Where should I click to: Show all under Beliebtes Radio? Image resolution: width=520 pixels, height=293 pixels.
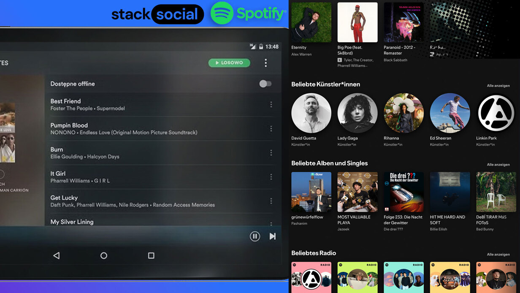(x=498, y=255)
